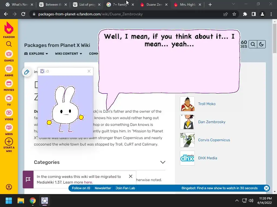Open the Chrome three-dot menu
Viewport: 277px width, 207px height.
pyautogui.click(x=271, y=14)
